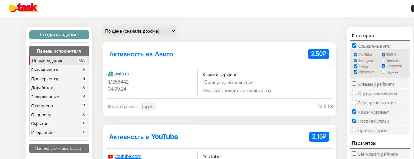This screenshot has width=414, height=159.
Task: Collapse the Панель исполнителя panel
Action: [x=59, y=51]
